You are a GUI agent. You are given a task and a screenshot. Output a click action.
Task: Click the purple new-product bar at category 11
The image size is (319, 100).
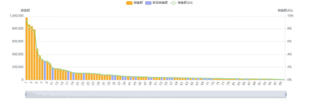click(53, 74)
